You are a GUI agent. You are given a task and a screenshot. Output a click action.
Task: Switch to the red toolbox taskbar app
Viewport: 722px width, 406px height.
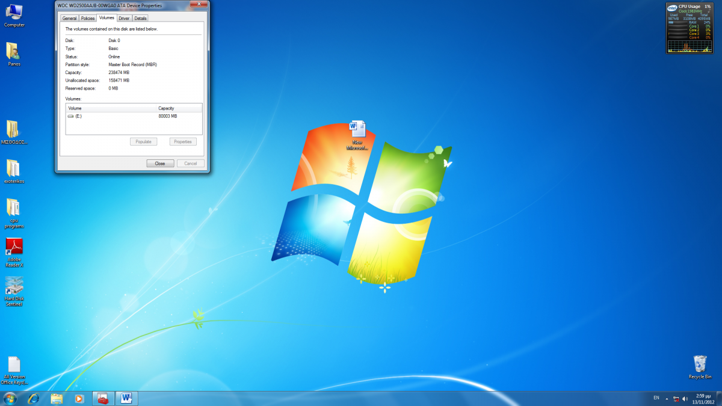[103, 398]
